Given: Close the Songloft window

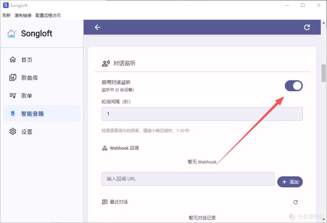Looking at the screenshot, I should (x=319, y=5).
